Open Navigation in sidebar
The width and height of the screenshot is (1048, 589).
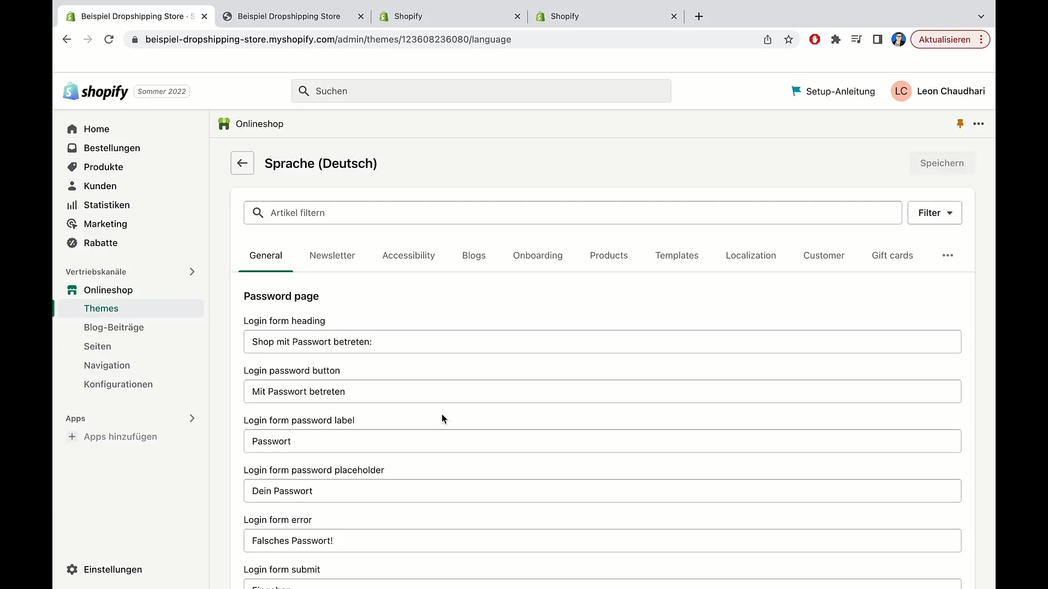(x=107, y=365)
